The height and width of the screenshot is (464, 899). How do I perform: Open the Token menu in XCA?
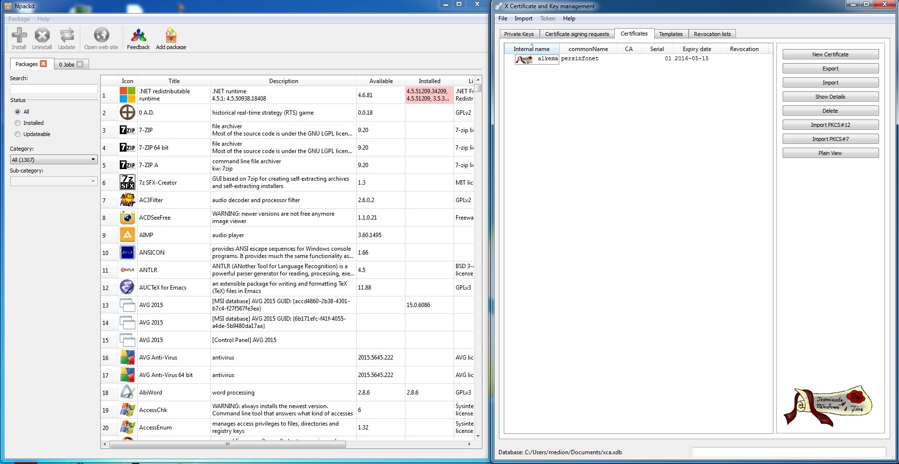(x=548, y=18)
